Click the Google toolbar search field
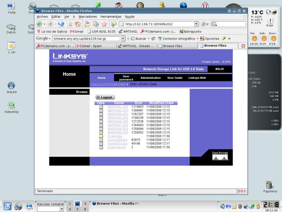Screen dimensions: 282x212 click(x=87, y=39)
